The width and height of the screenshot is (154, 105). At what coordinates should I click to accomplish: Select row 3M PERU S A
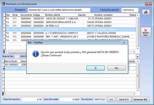[71, 26]
